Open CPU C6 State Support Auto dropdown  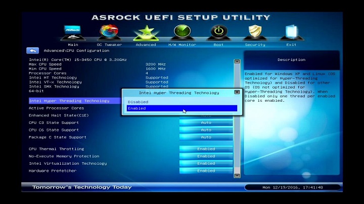pyautogui.click(x=206, y=130)
